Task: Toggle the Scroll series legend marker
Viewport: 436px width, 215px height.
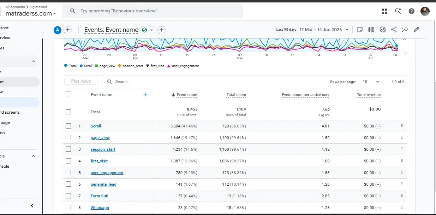Action: coord(81,66)
